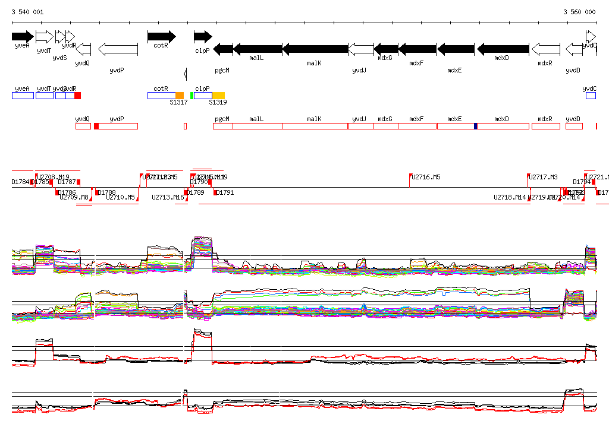Select the white yvdD gene arrow
Screen dimensions: 609x424
[574, 49]
